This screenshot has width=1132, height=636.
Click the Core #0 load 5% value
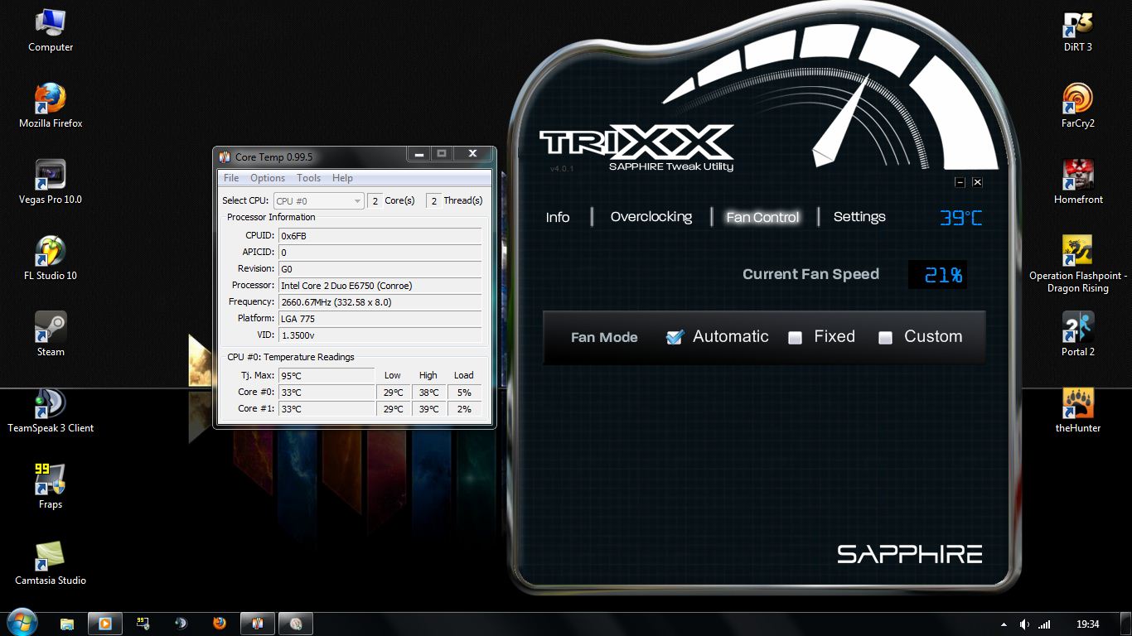point(464,393)
